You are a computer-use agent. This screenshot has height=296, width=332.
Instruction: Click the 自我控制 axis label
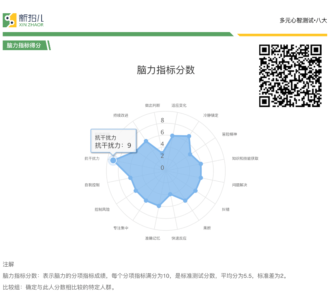92,185
